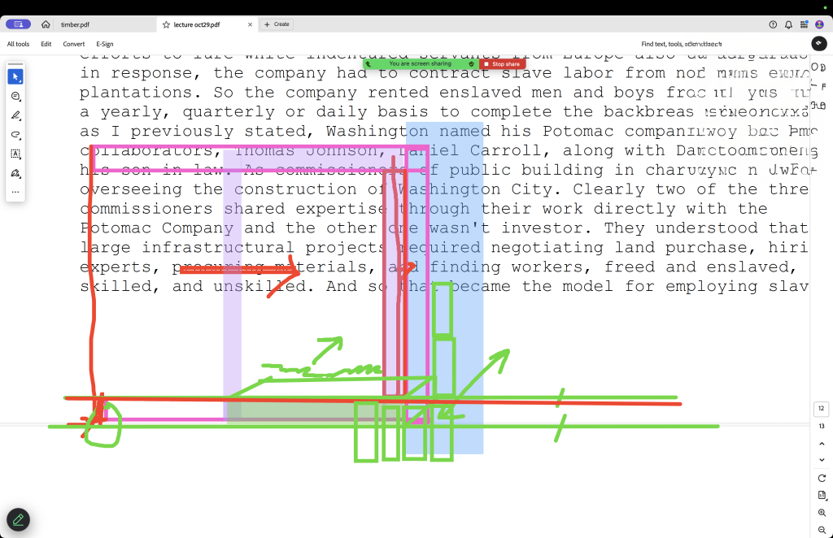Open the page display options dropdown
This screenshot has height=538, width=833.
pyautogui.click(x=822, y=495)
